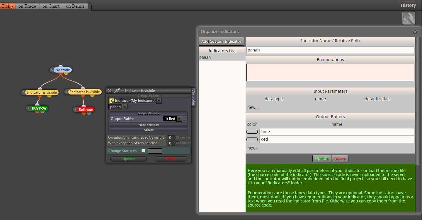Click the yellow function icon beside Indicator
Image resolution: width=422 pixels, height=220 pixels.
point(111,101)
